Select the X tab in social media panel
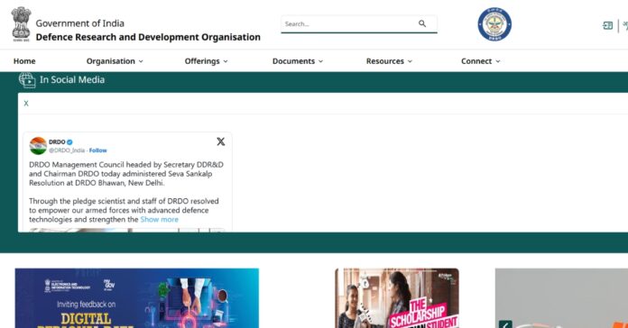 [26, 104]
